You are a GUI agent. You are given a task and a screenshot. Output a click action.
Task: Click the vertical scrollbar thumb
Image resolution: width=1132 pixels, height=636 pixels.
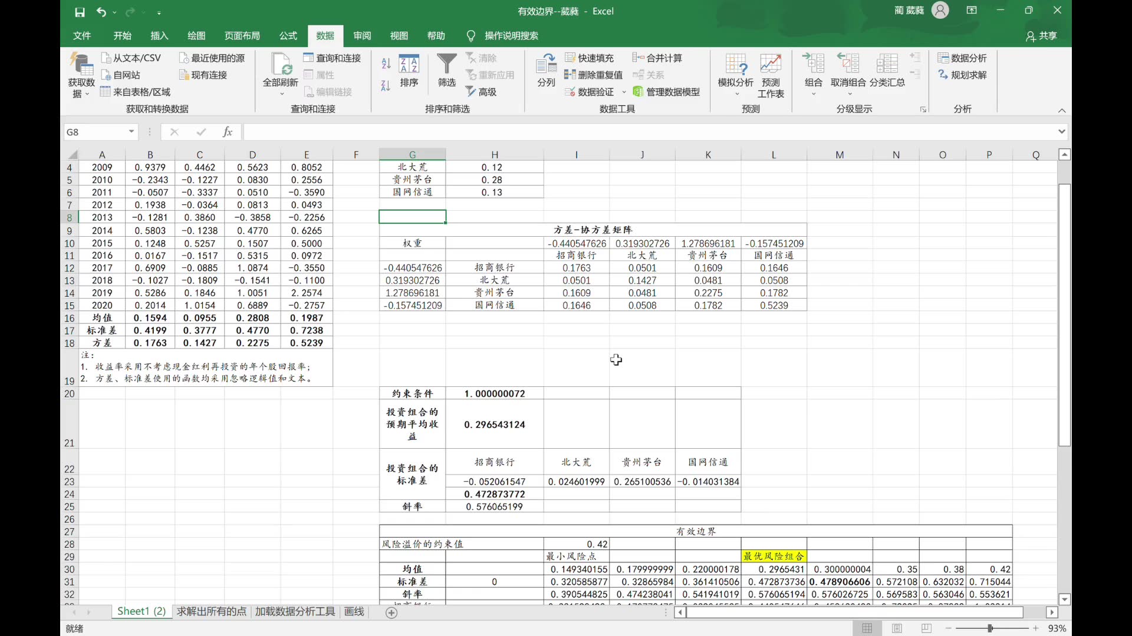click(1064, 315)
